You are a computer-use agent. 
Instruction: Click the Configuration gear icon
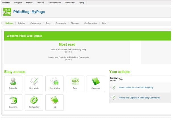[34, 101]
